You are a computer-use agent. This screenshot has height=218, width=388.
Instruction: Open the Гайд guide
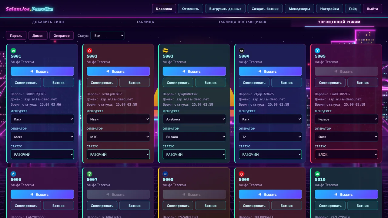[x=353, y=8]
